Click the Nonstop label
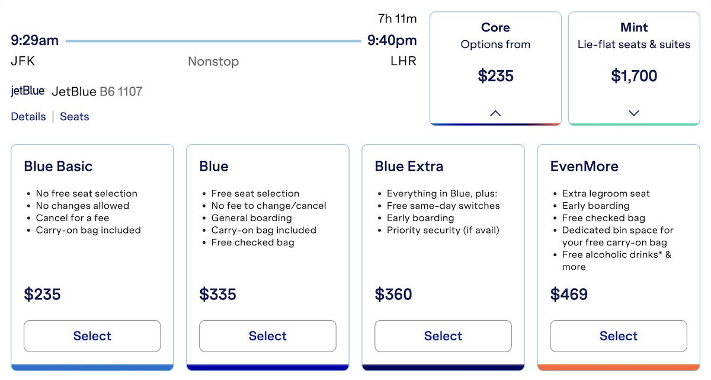The height and width of the screenshot is (380, 711). [213, 61]
